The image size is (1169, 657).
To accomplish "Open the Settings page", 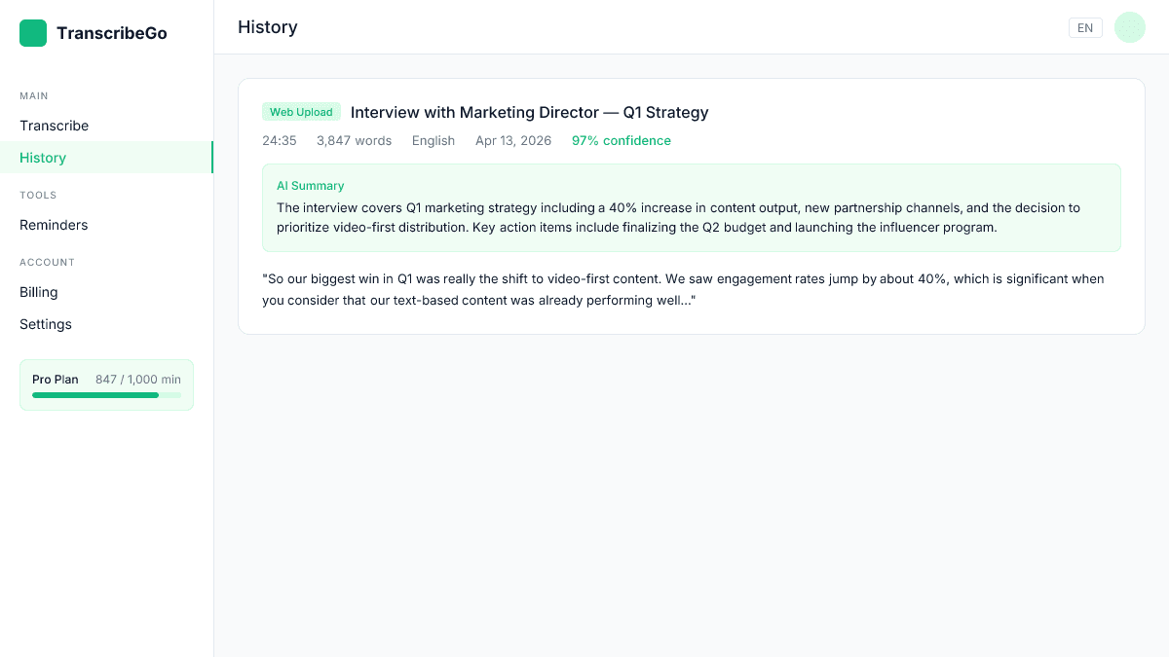I will click(x=45, y=324).
